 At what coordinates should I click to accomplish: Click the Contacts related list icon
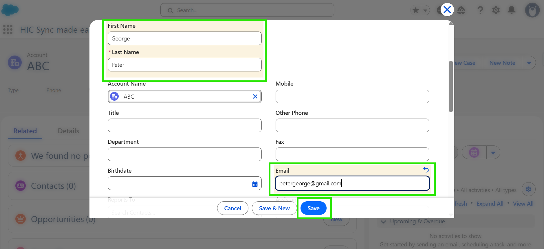click(x=21, y=186)
